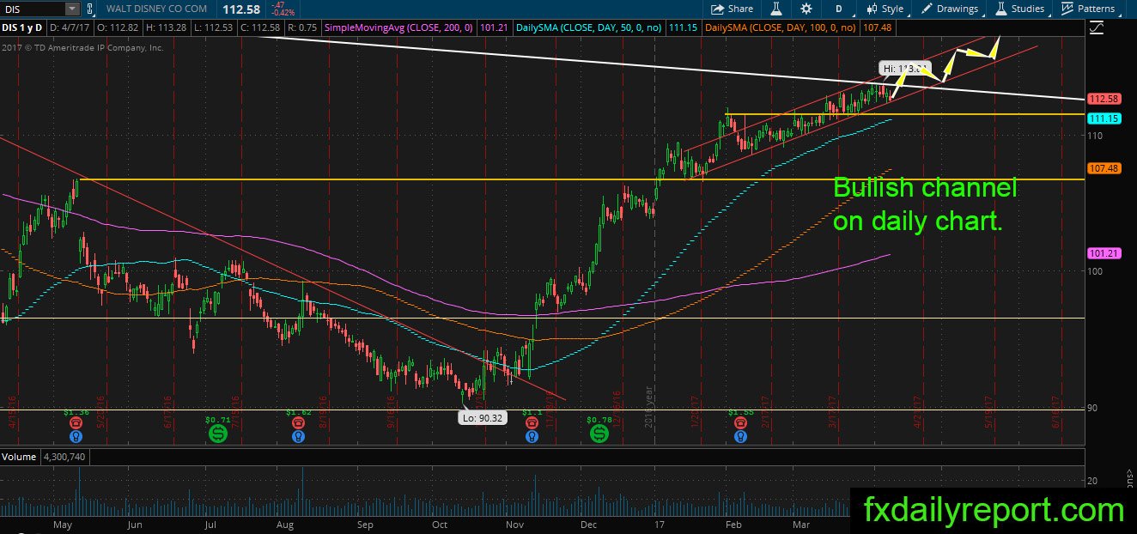Image resolution: width=1137 pixels, height=534 pixels.
Task: Click the Aug label on time axis
Action: [286, 523]
